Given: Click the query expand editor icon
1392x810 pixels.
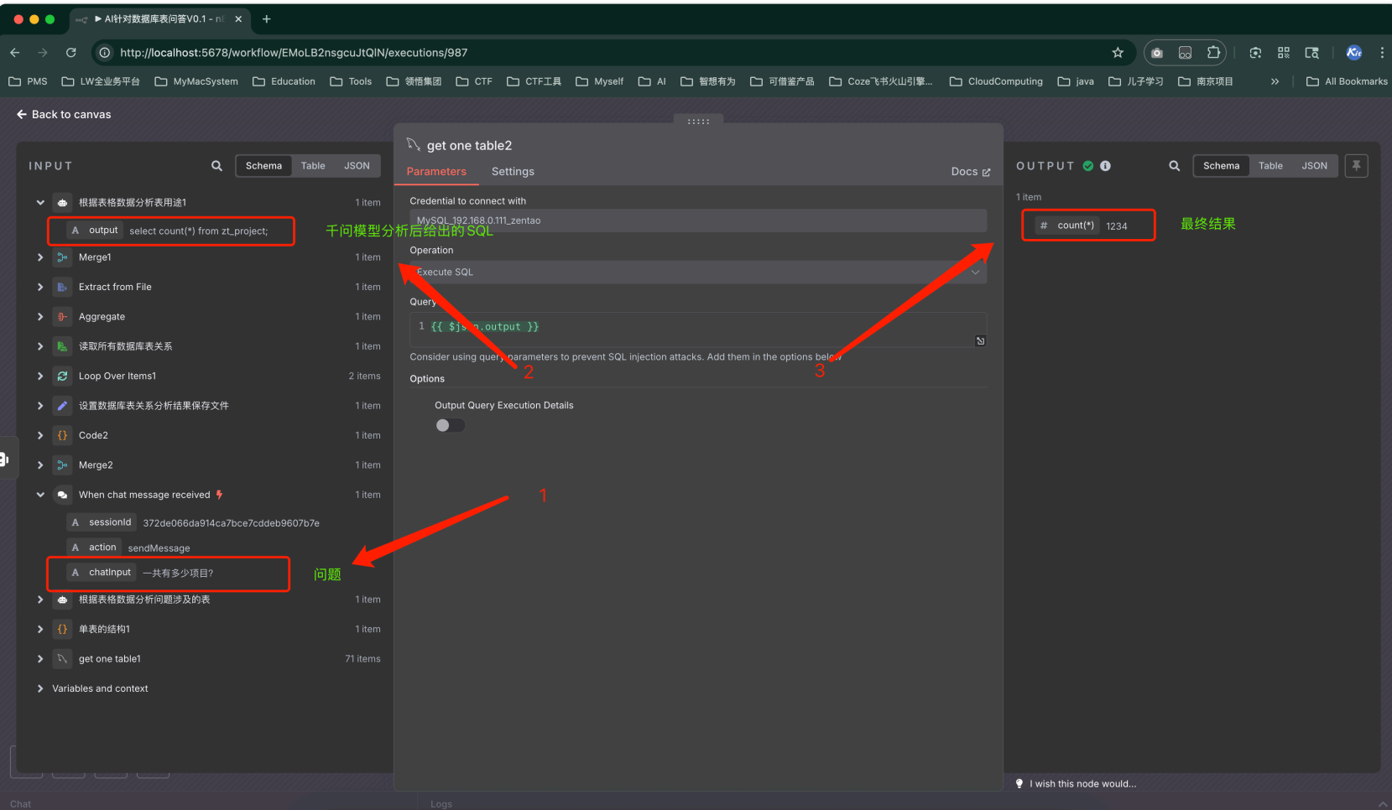Looking at the screenshot, I should click(x=980, y=340).
